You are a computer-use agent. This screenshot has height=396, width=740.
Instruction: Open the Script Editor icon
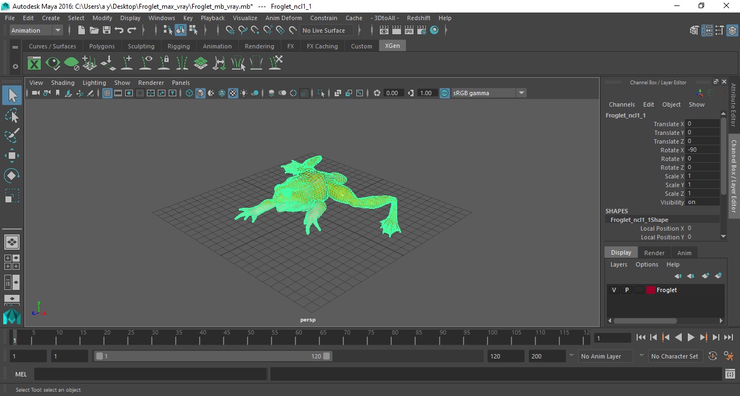pos(730,374)
